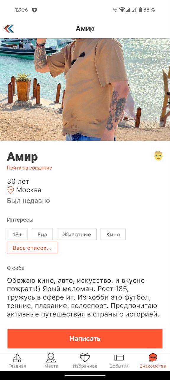Open the Главная tab icon

17,357
